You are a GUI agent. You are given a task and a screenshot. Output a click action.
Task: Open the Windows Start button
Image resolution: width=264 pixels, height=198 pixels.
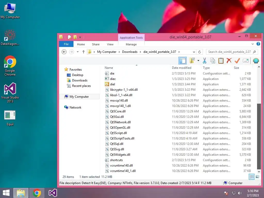6,193
